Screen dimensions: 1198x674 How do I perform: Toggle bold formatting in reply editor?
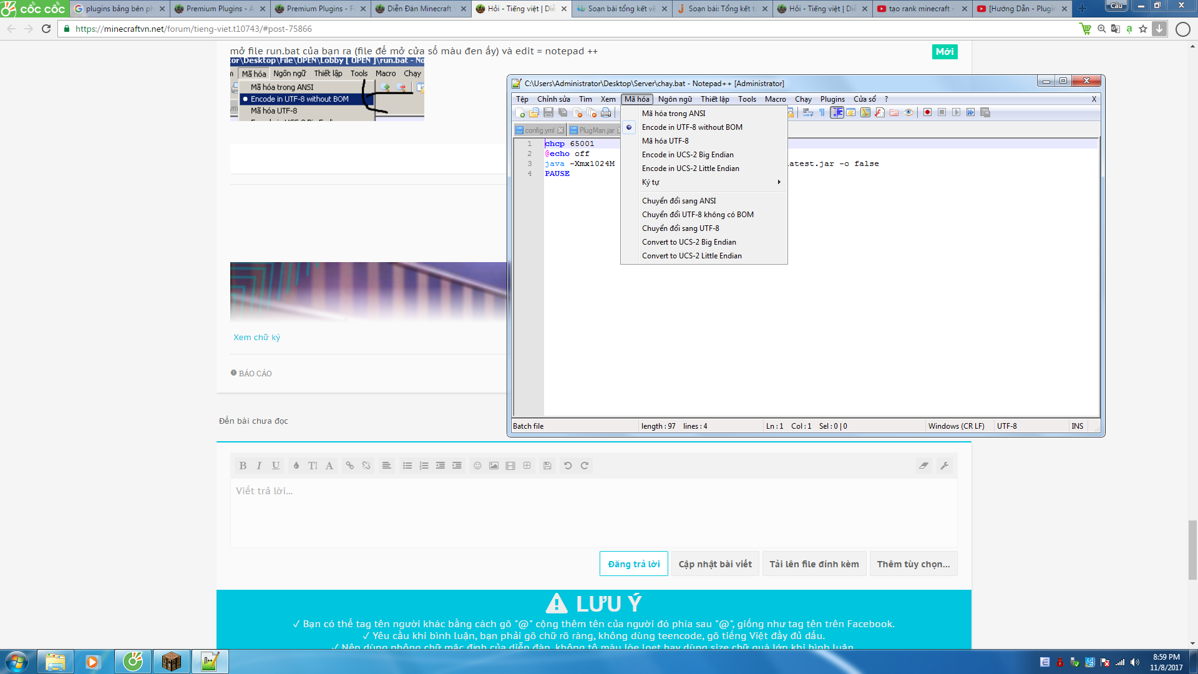pos(243,466)
